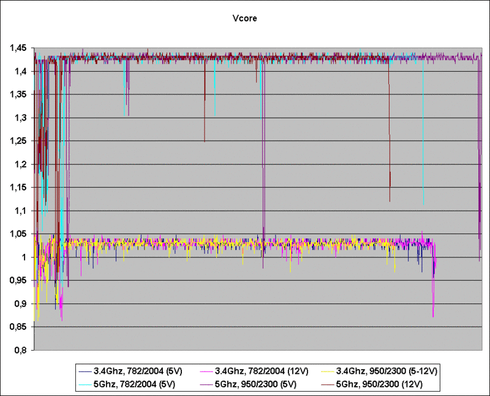The height and width of the screenshot is (396, 490).
Task: Click the 1,25 axis label
Action: tap(18, 141)
